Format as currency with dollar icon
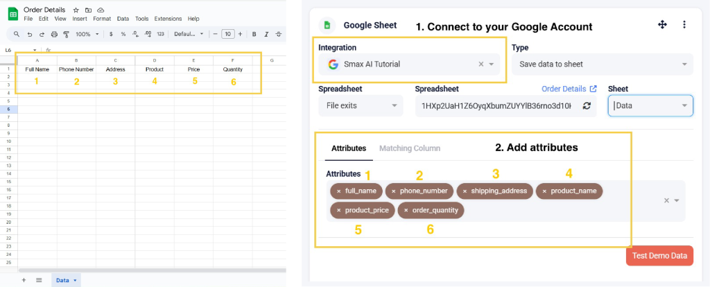 pos(111,34)
